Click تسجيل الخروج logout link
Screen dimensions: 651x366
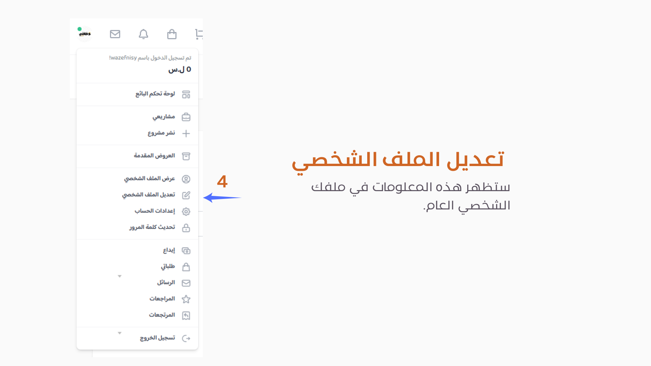pyautogui.click(x=158, y=338)
